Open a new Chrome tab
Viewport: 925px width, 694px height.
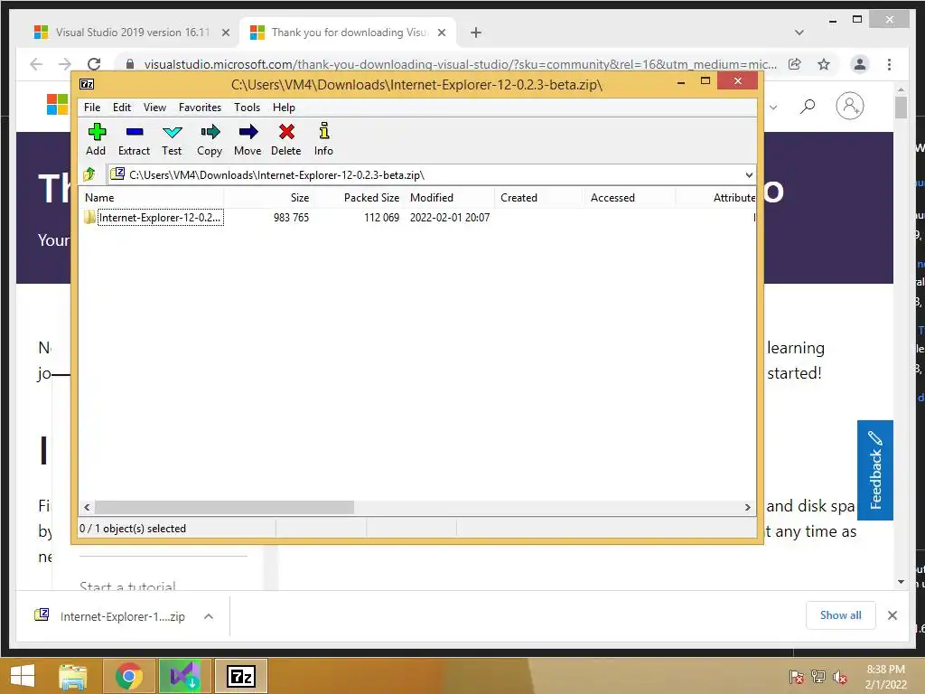pos(475,33)
